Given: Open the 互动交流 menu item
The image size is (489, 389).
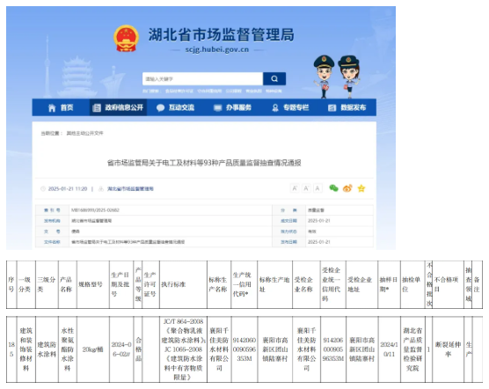Looking at the screenshot, I should point(176,107).
